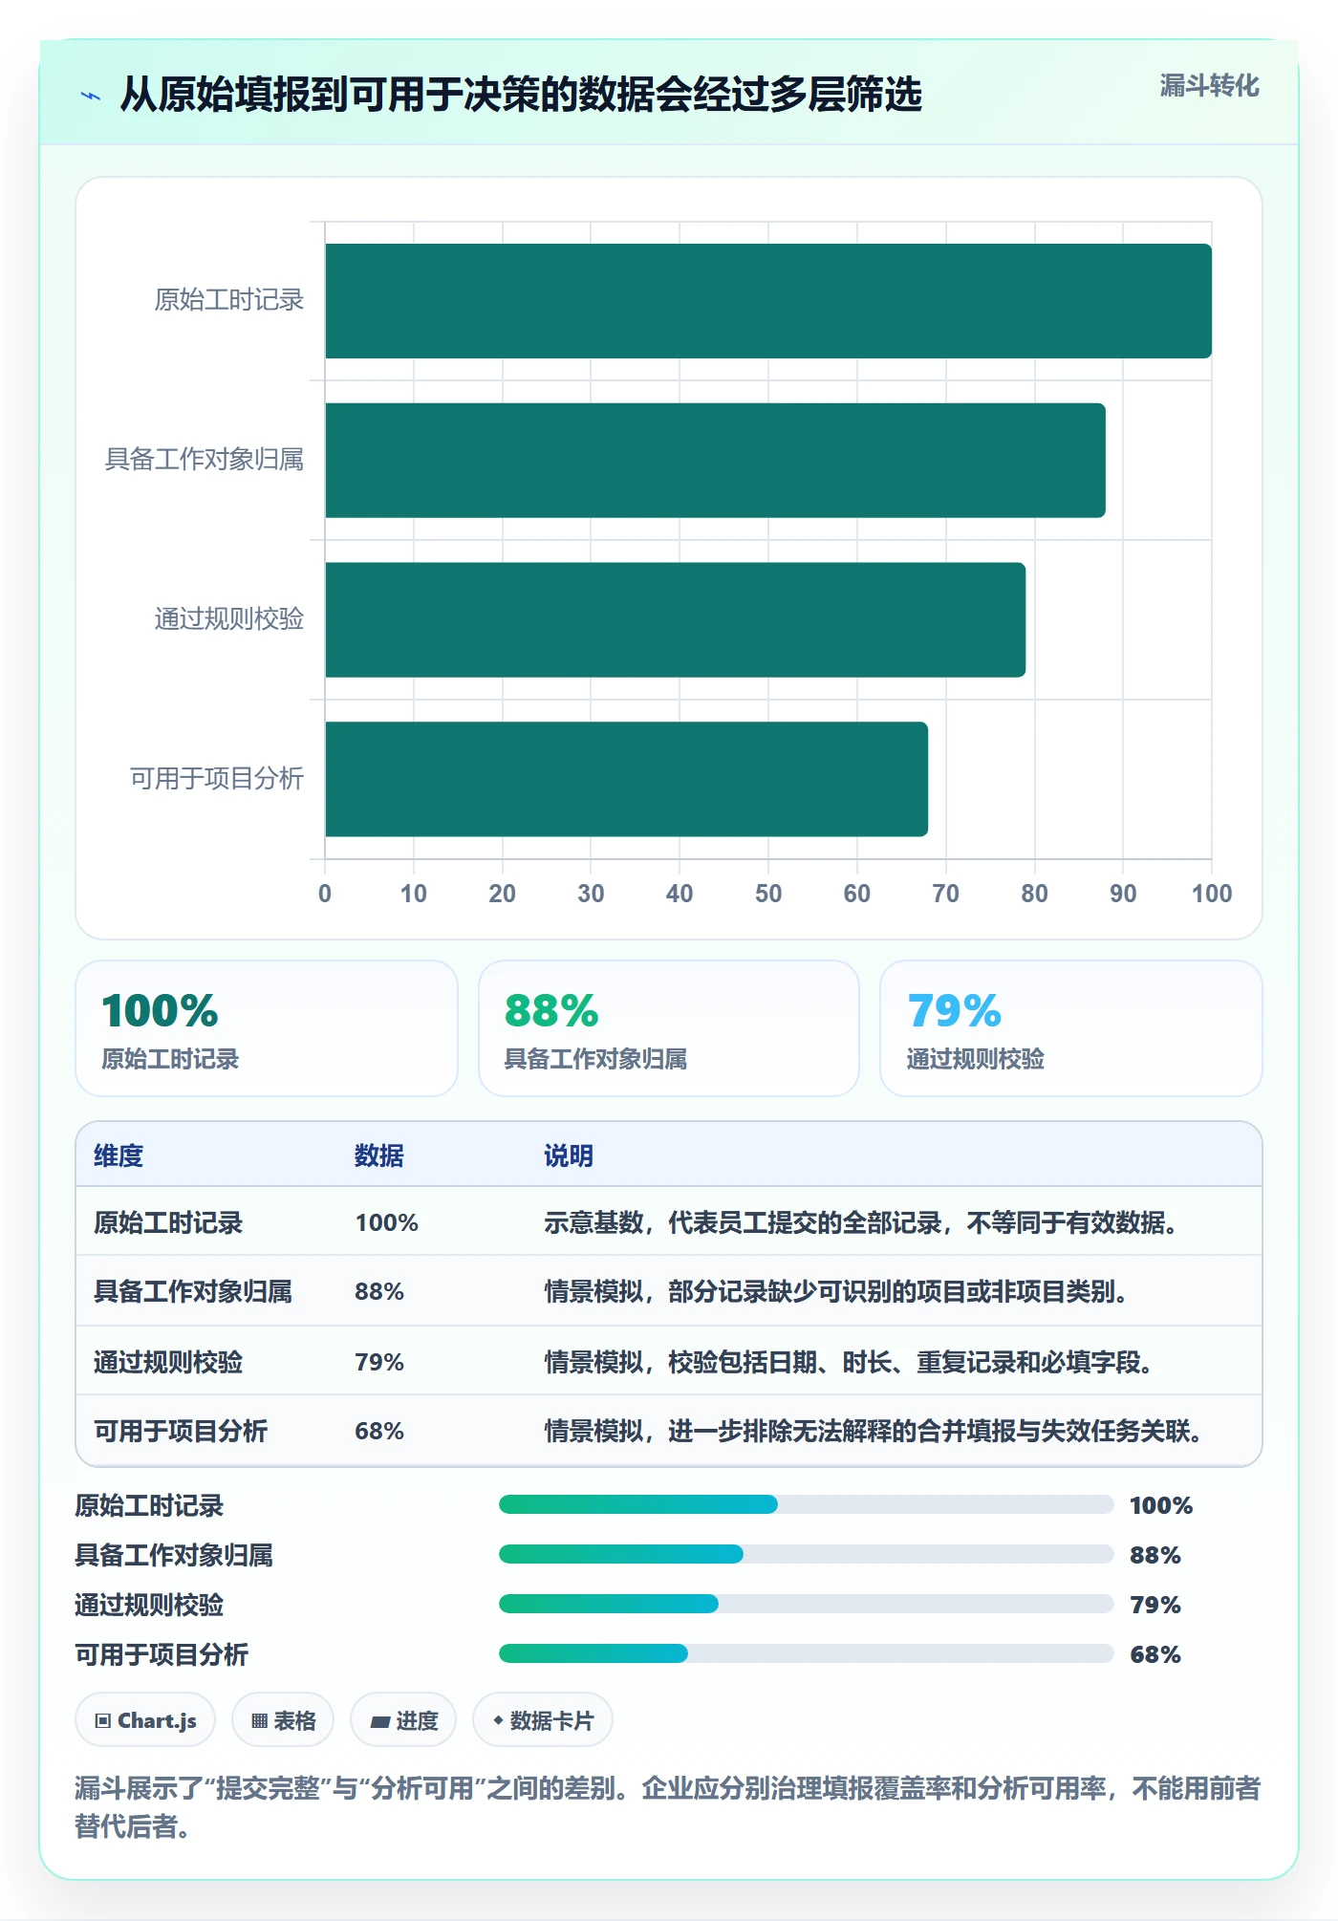Click the 说明 table column header
Screen dimensions: 1338x1921
(x=569, y=1155)
